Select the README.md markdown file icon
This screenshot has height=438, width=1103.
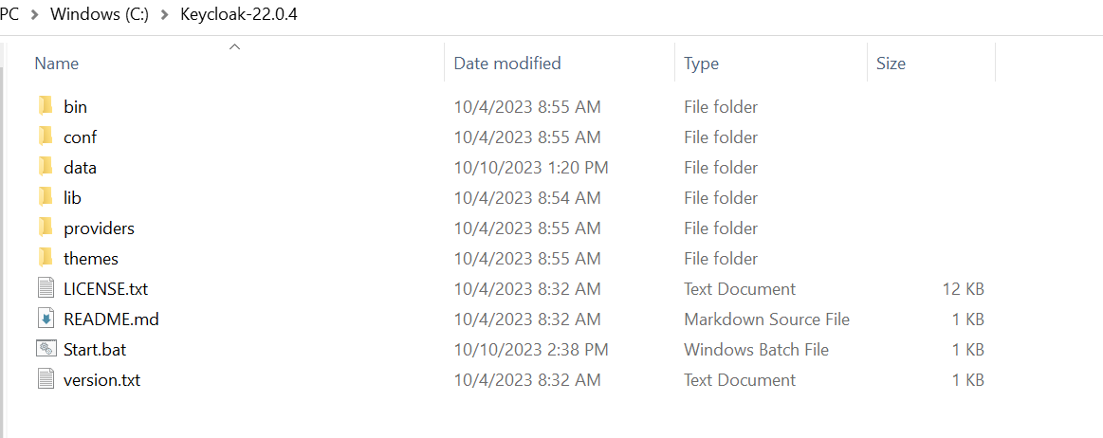point(46,319)
